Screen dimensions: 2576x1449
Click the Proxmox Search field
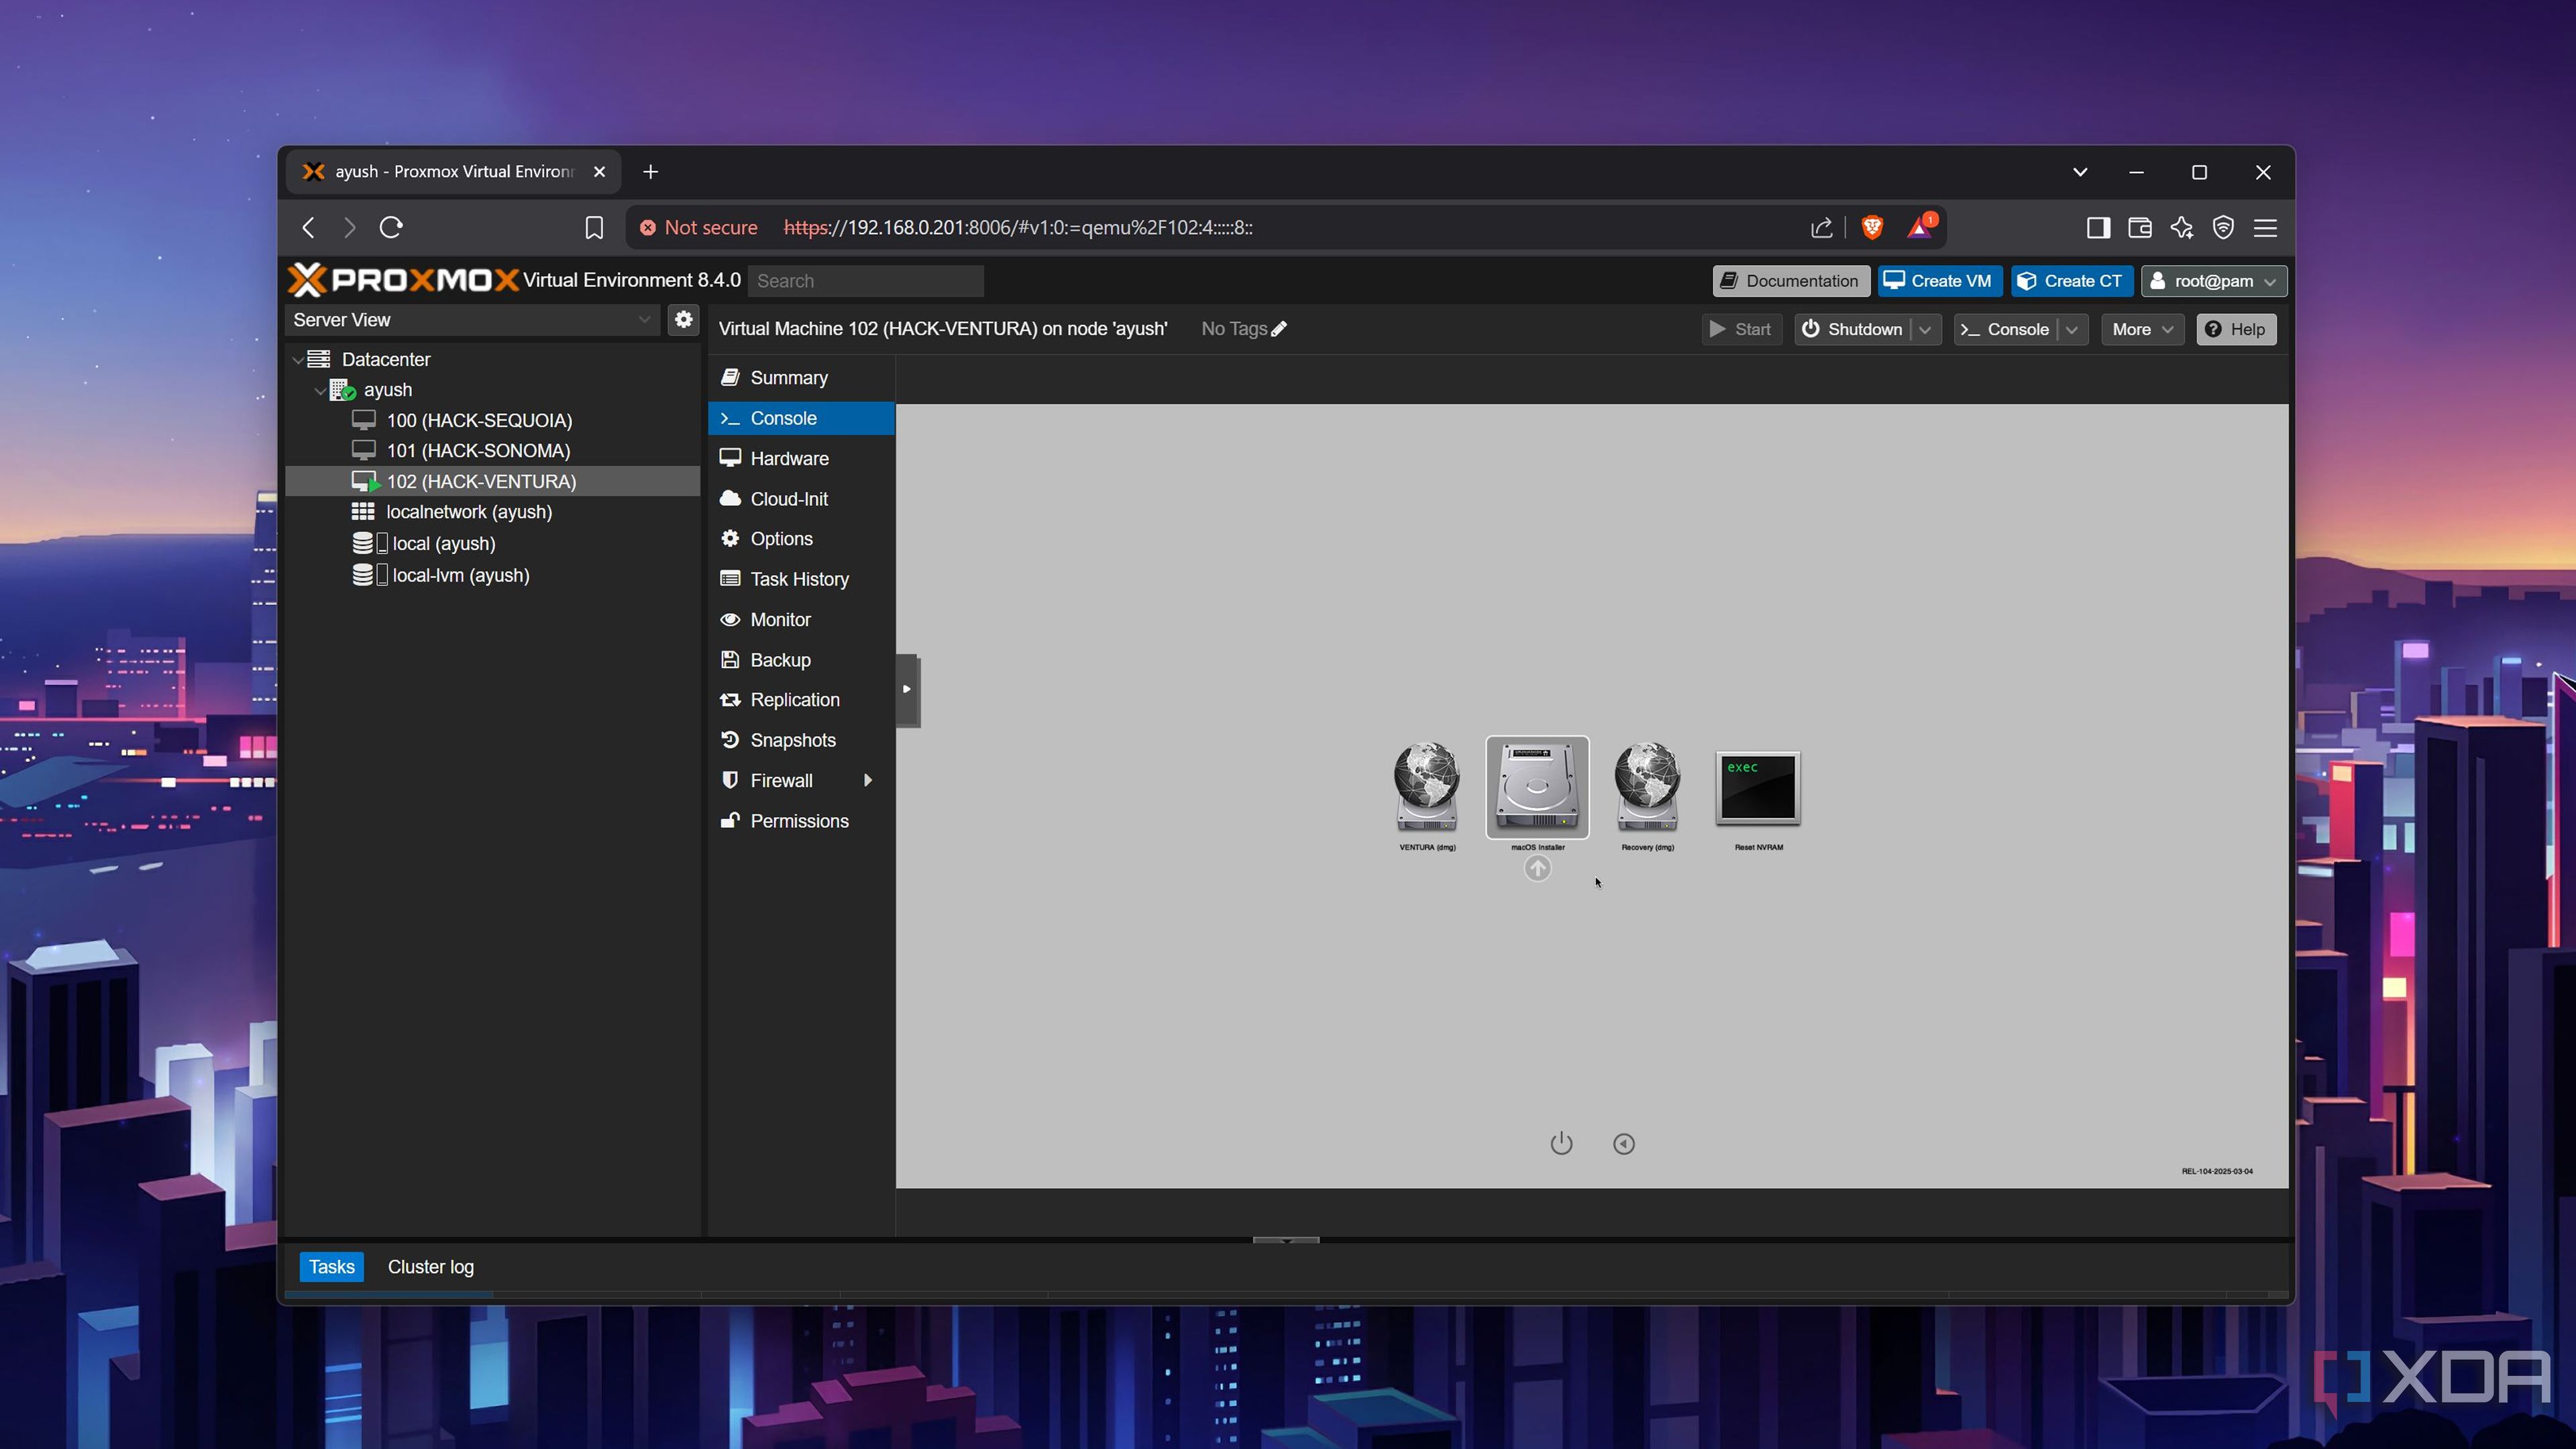(x=866, y=281)
